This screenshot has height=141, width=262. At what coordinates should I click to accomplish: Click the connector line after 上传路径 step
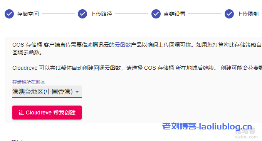132,14
